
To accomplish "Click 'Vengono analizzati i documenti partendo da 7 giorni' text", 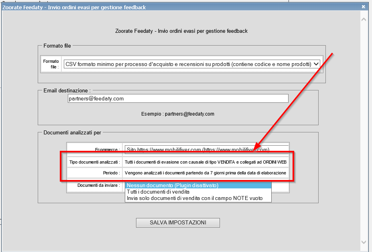I will point(205,173).
